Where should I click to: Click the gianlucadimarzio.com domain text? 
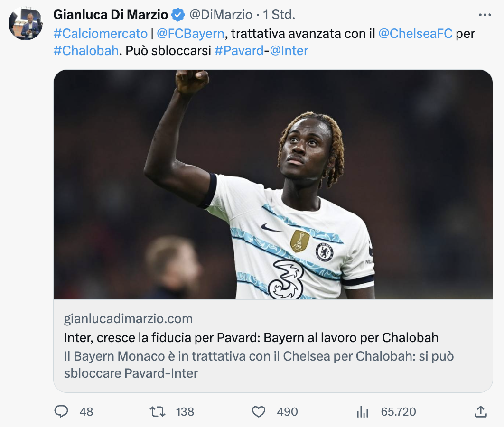(x=128, y=319)
